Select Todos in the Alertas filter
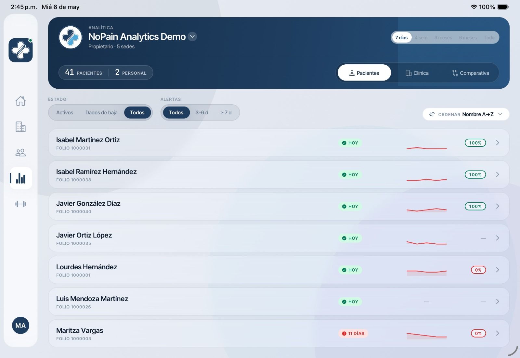This screenshot has width=520, height=358. (176, 113)
